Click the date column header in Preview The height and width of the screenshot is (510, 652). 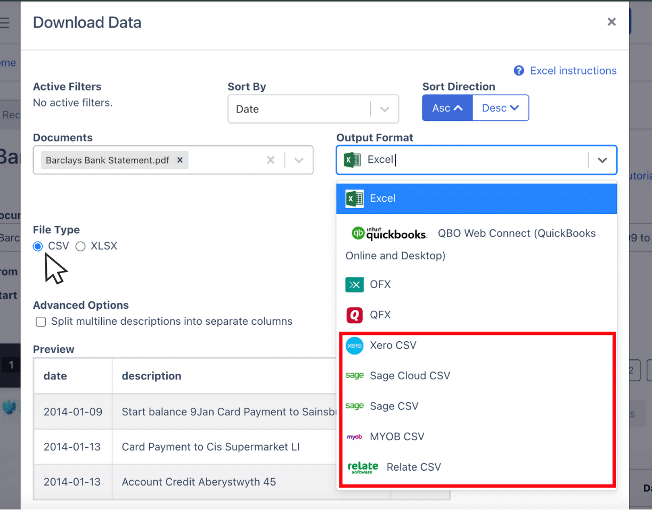(x=73, y=376)
